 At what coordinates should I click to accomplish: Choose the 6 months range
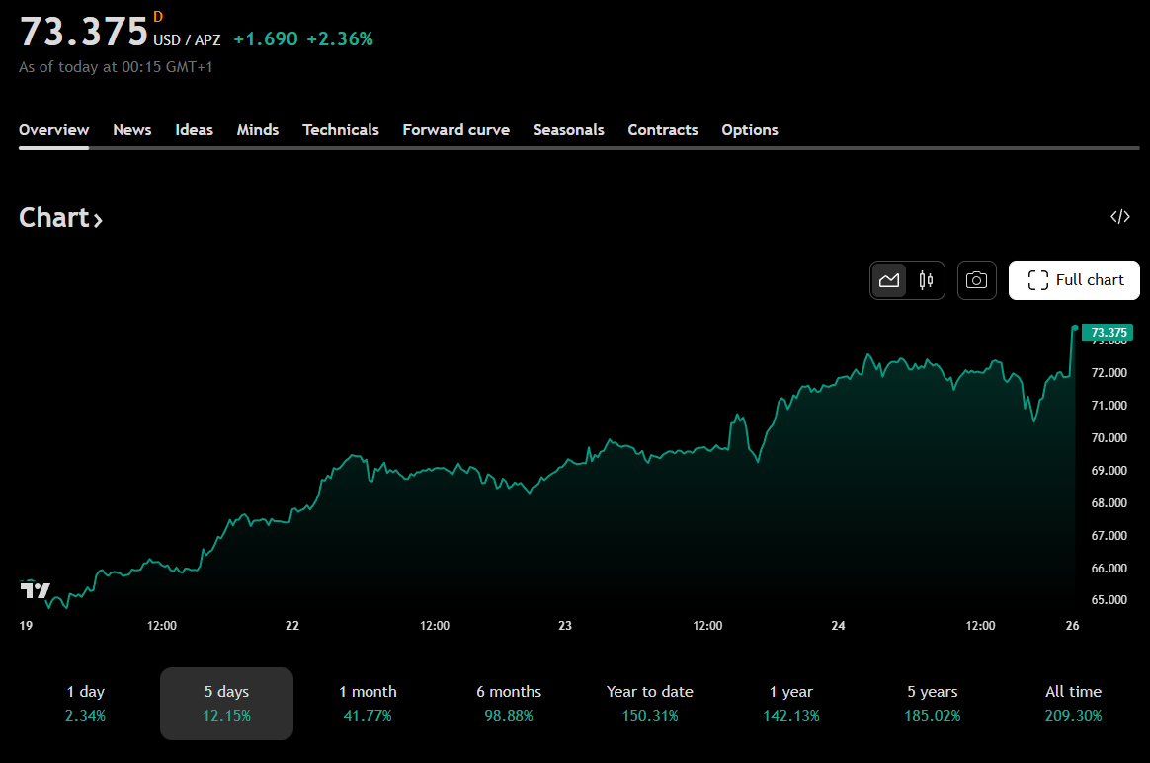click(x=509, y=703)
